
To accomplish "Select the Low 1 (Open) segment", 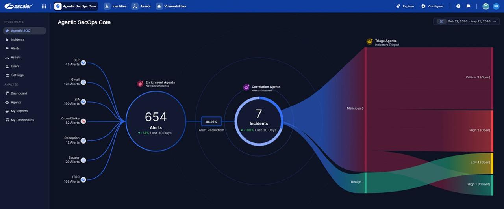I will (492, 163).
